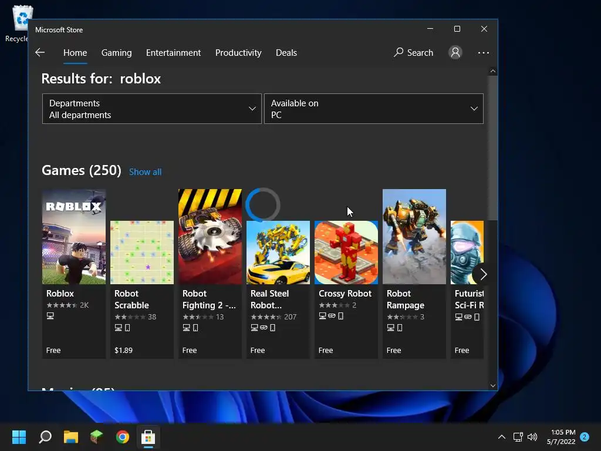
Task: Maximize the Microsoft Store window
Action: [x=457, y=29]
